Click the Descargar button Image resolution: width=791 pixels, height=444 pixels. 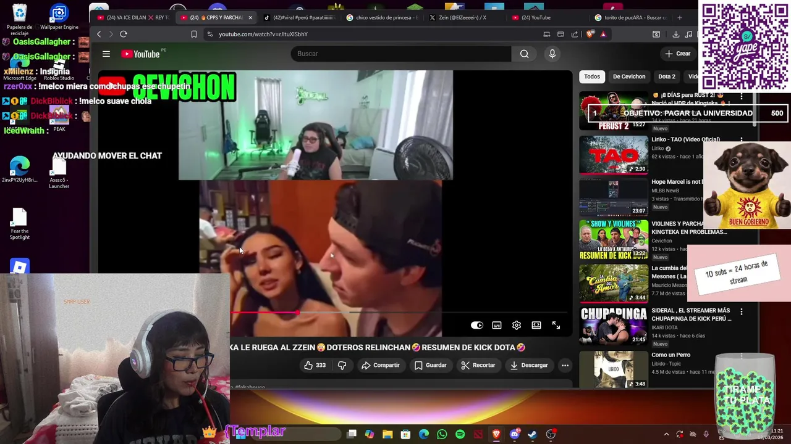(x=529, y=366)
